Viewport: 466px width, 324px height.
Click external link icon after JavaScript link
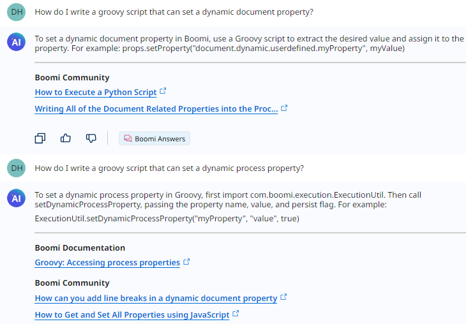(236, 314)
